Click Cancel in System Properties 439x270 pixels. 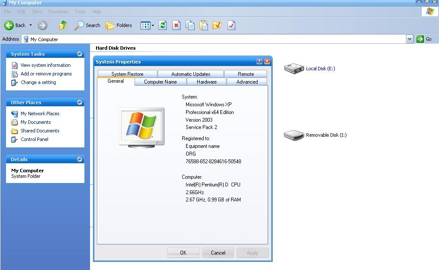[218, 253]
